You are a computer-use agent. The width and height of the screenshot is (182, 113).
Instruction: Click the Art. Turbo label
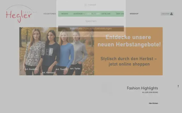pyautogui.click(x=75, y=69)
